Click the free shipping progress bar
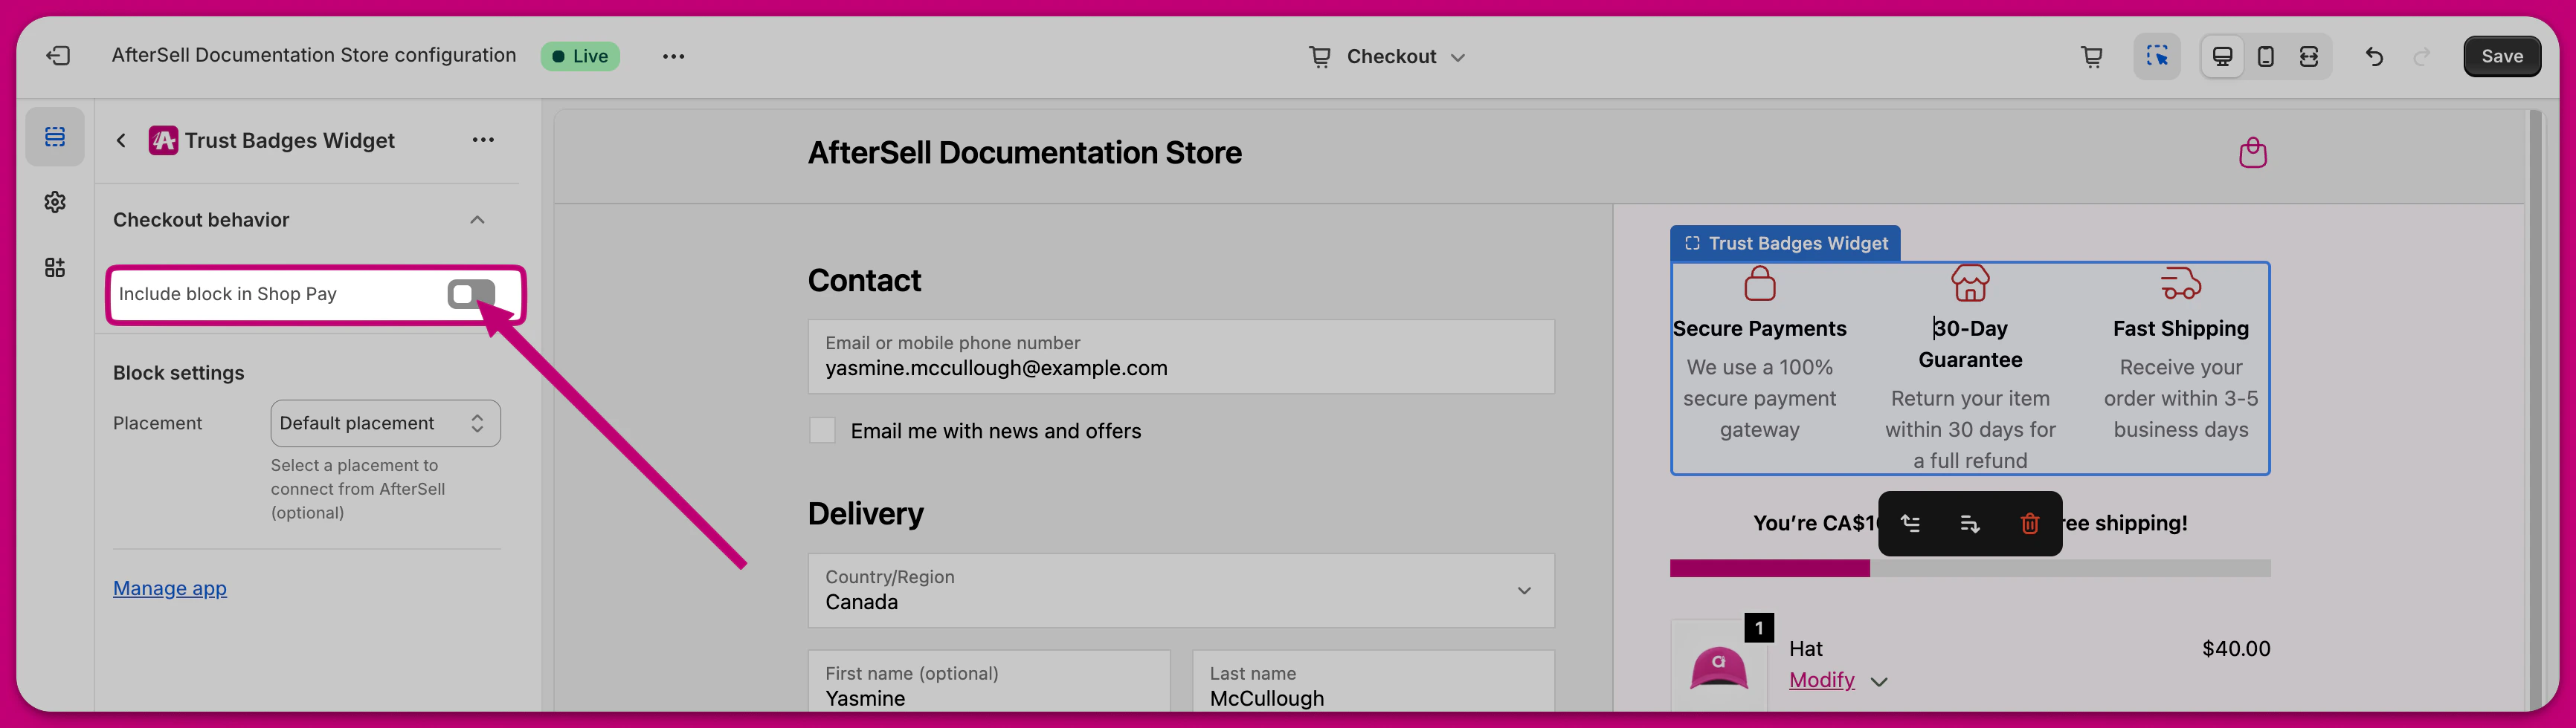The height and width of the screenshot is (728, 2576). [1970, 568]
